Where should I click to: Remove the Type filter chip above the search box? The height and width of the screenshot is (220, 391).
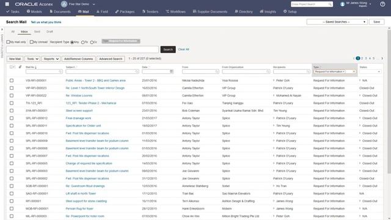[139, 41]
